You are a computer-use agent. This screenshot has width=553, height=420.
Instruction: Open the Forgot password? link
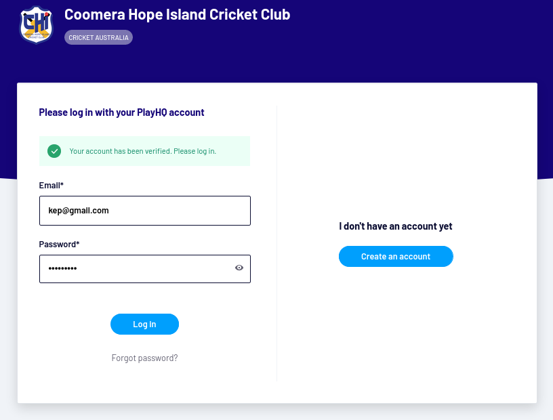coord(144,358)
